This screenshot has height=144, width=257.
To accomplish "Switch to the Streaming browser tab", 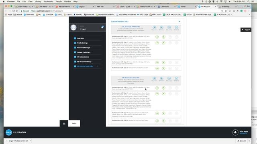I will 228,6.
